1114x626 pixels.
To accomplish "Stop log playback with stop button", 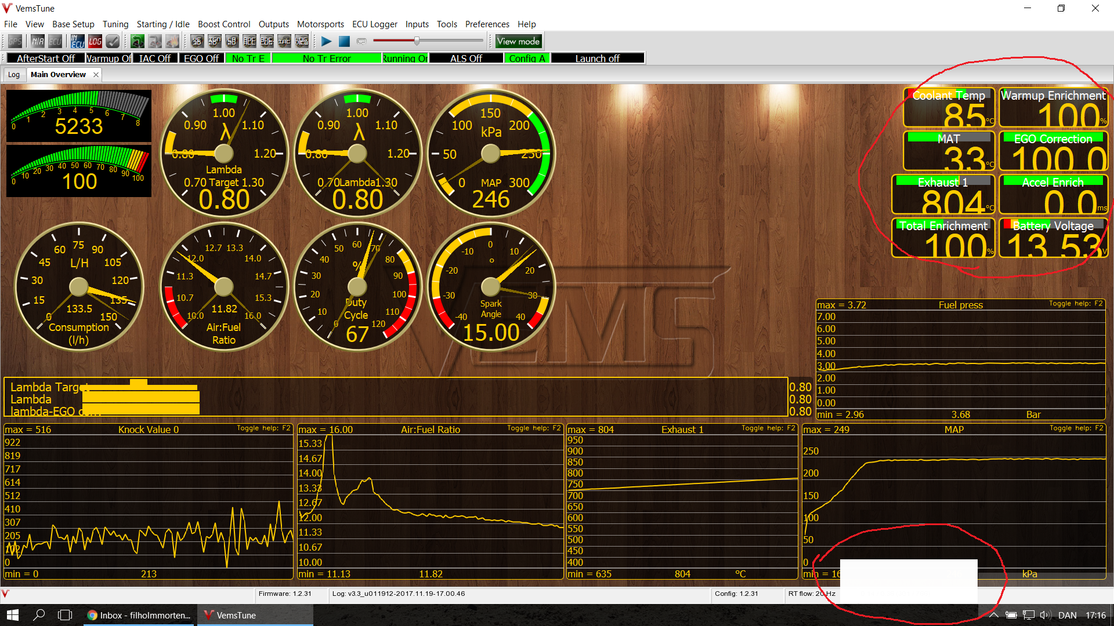I will (x=344, y=41).
